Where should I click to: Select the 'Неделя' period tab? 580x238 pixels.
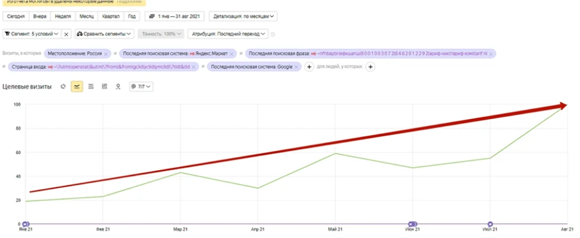tap(63, 16)
